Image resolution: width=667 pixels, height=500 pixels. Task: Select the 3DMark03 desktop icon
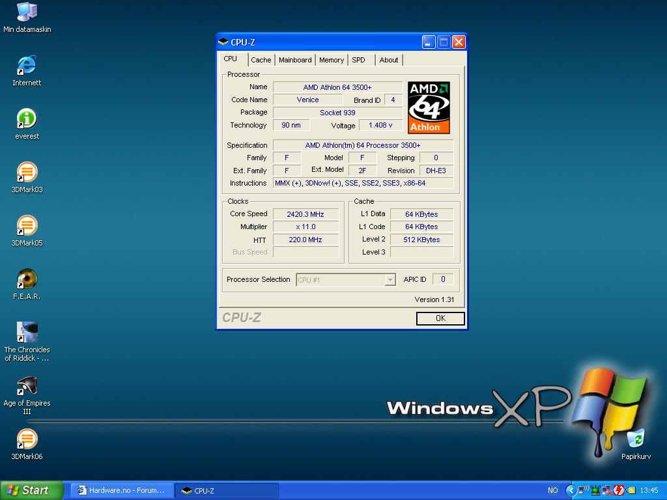coord(27,178)
